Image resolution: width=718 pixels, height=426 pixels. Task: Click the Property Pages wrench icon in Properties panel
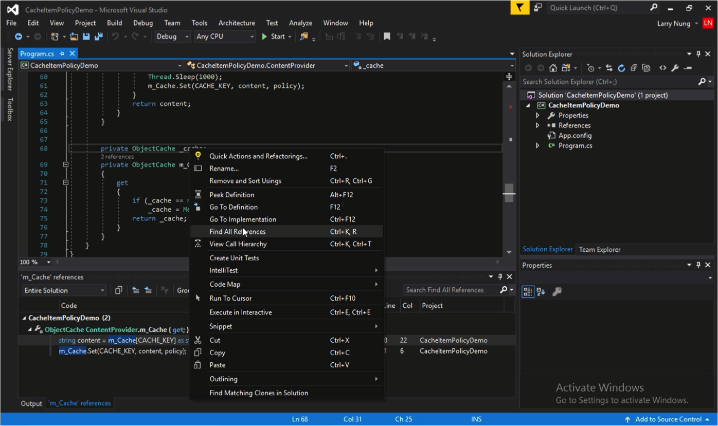(x=557, y=291)
